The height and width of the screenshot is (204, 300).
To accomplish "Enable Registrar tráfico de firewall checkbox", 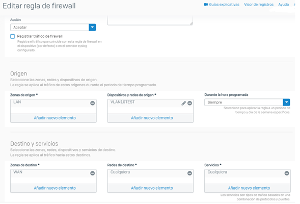I will pyautogui.click(x=12, y=36).
